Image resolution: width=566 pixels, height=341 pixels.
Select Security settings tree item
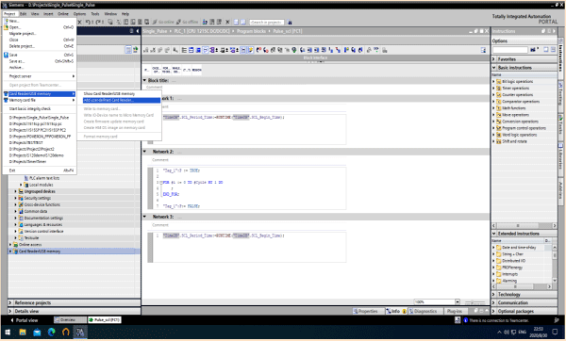click(37, 198)
